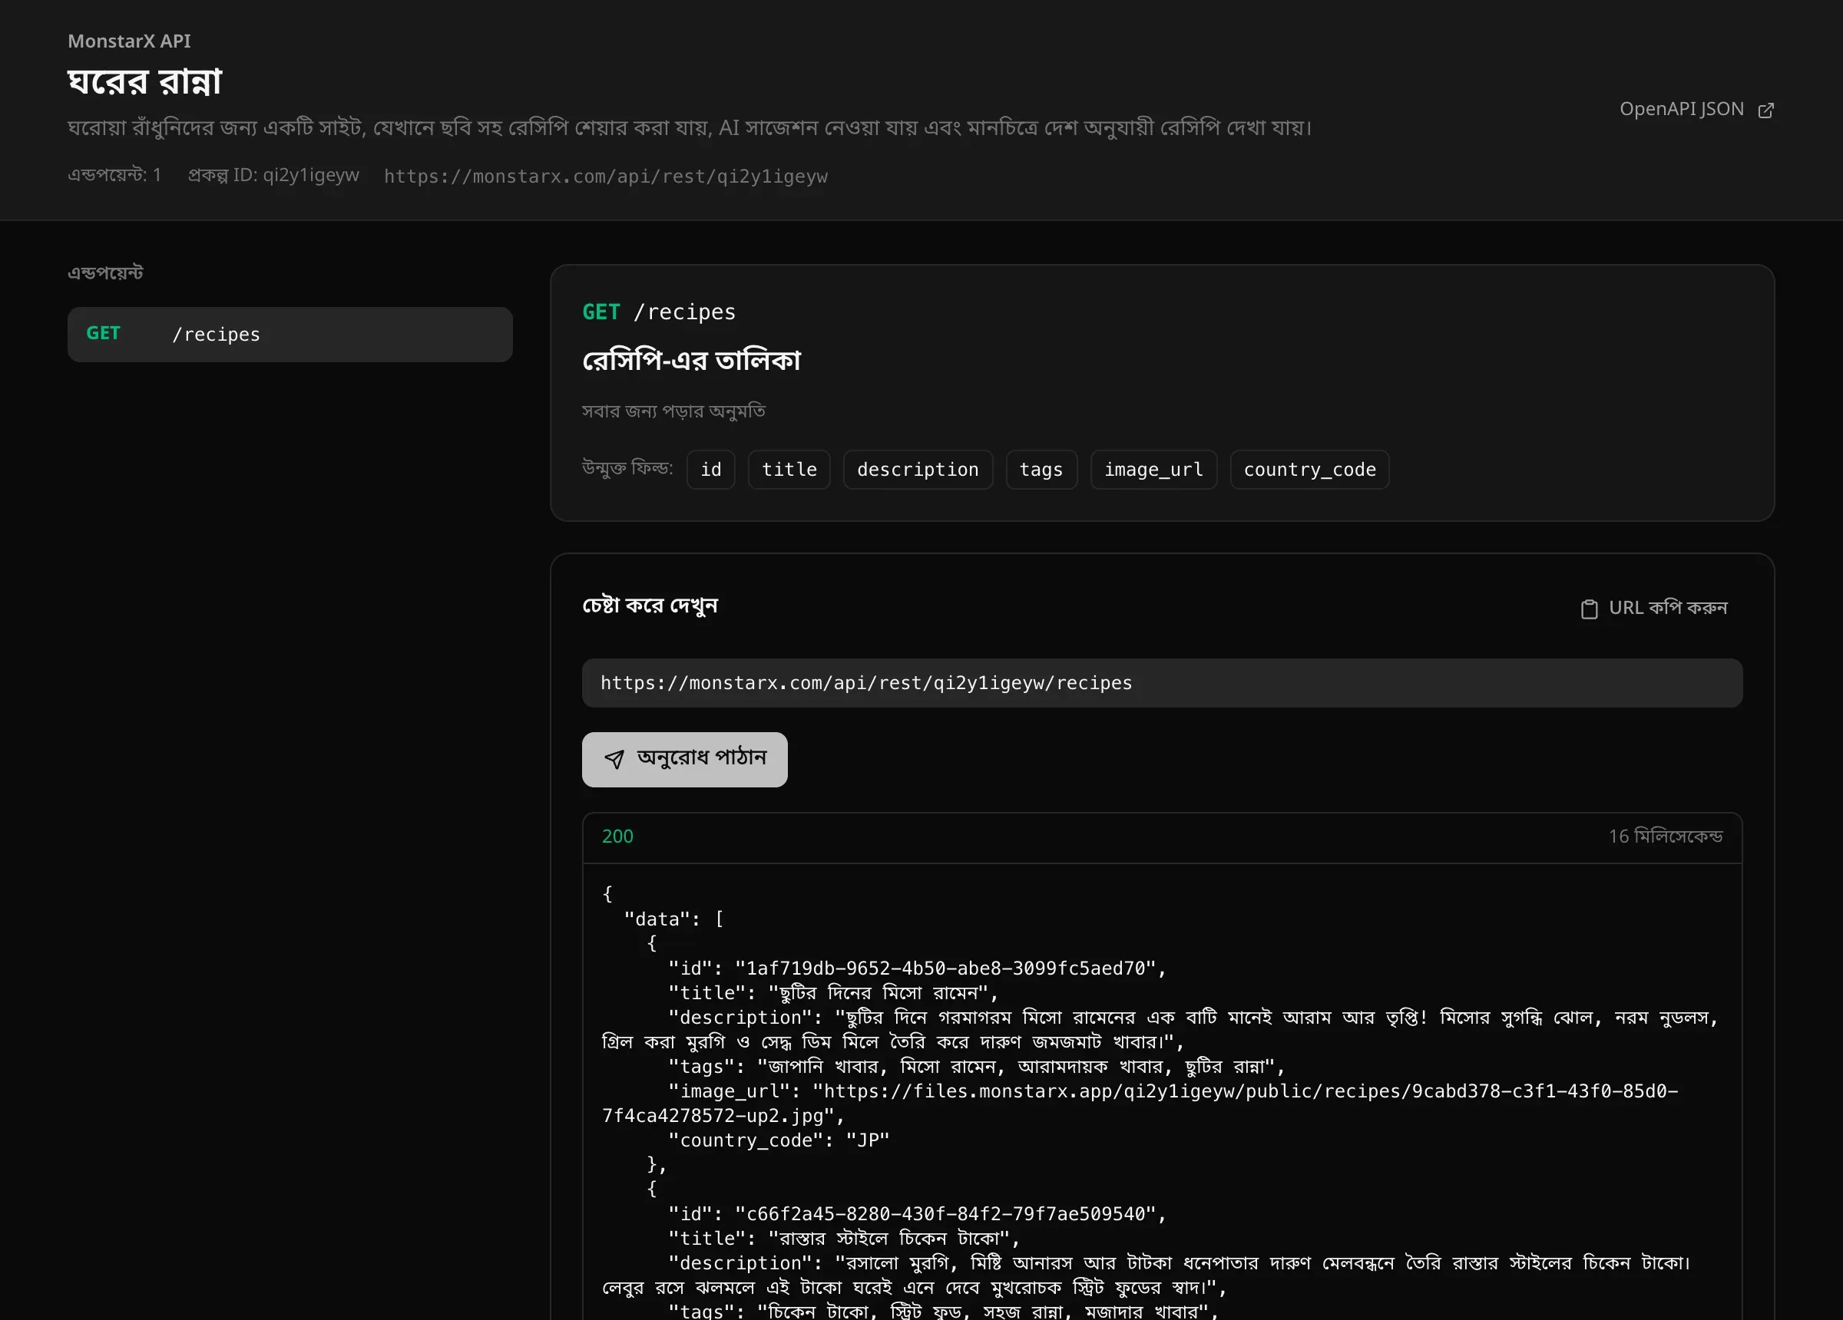This screenshot has width=1843, height=1320.
Task: Click the সবার জন্য পড়ার অনুমতি permission text
Action: click(x=673, y=411)
